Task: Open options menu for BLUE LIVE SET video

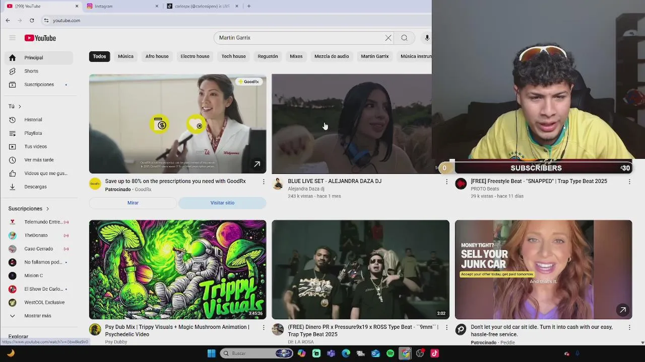Action: [446, 182]
